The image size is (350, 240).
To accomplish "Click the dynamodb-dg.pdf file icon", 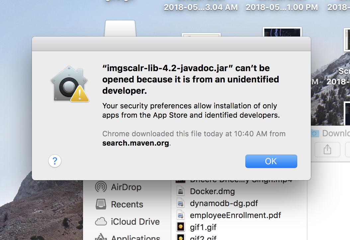I will pos(181,203).
